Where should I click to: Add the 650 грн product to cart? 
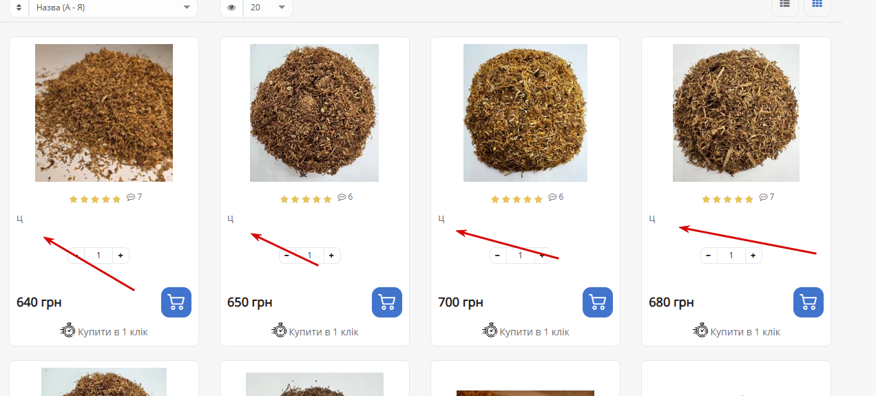pyautogui.click(x=387, y=302)
